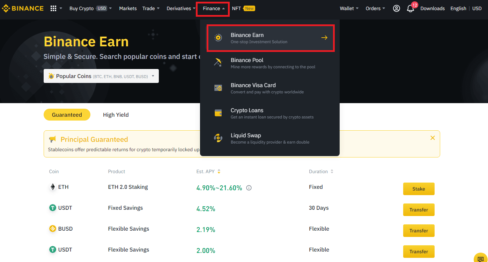Open the notifications bell icon
The image size is (488, 262).
[x=411, y=8]
